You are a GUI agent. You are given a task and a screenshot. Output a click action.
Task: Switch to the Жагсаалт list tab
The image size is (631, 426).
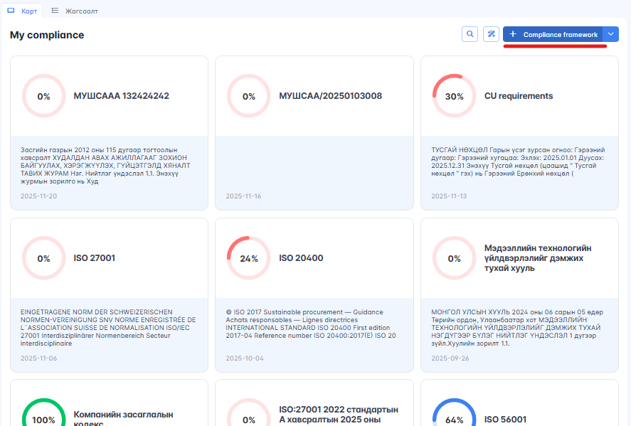pos(75,11)
